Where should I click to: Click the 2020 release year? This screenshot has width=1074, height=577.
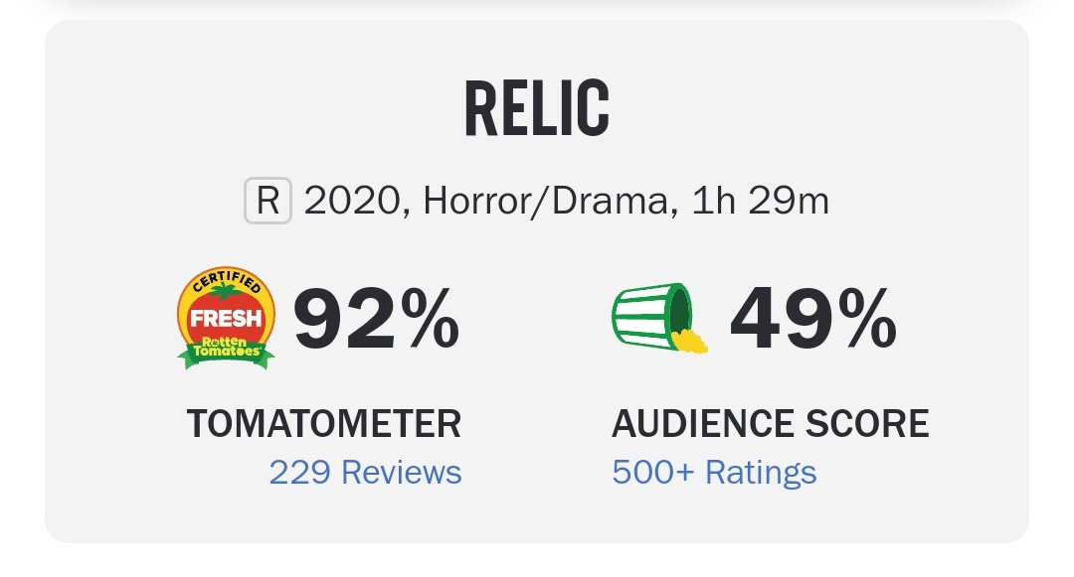coord(352,201)
